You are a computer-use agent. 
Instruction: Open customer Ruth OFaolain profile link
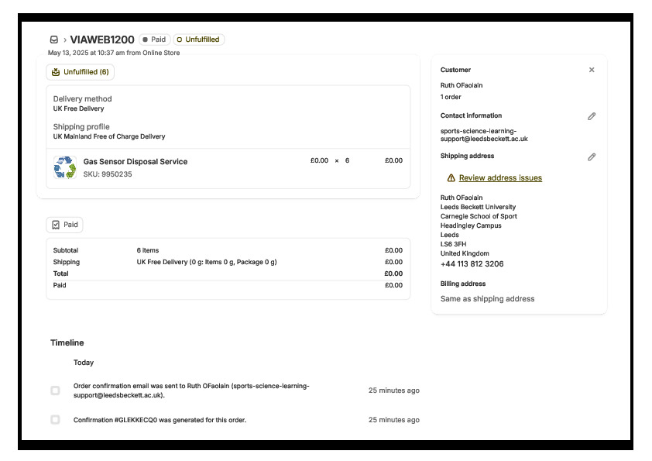(462, 85)
